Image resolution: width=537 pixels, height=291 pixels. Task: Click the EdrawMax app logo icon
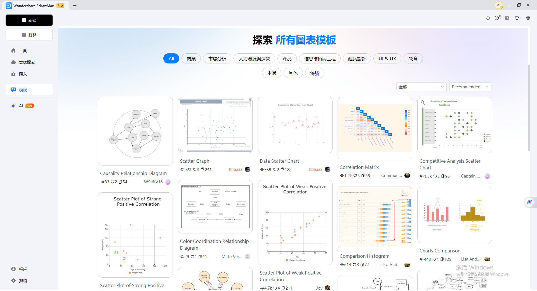(x=9, y=6)
